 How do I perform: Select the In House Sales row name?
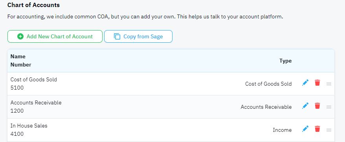[29, 126]
